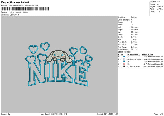Click the EndX value 0.00 in
This screenshot has height=116, width=164.
[134, 37]
